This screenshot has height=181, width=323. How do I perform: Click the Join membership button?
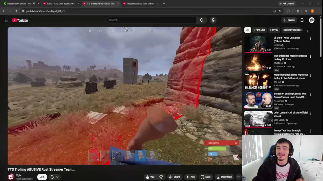click(42, 177)
